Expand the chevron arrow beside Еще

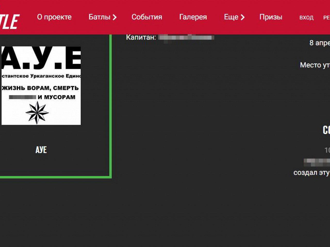243,17
